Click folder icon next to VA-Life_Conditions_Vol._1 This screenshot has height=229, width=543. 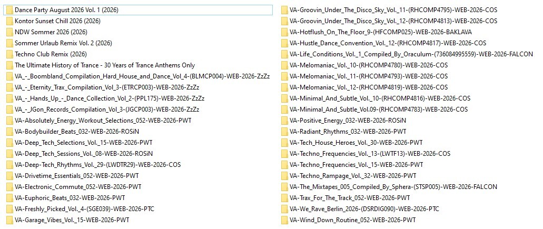(284, 54)
